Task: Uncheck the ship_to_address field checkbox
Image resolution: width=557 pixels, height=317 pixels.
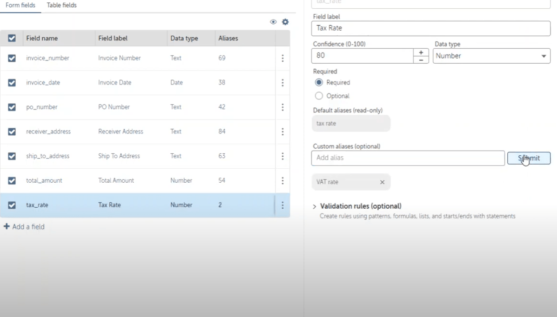Action: point(12,156)
